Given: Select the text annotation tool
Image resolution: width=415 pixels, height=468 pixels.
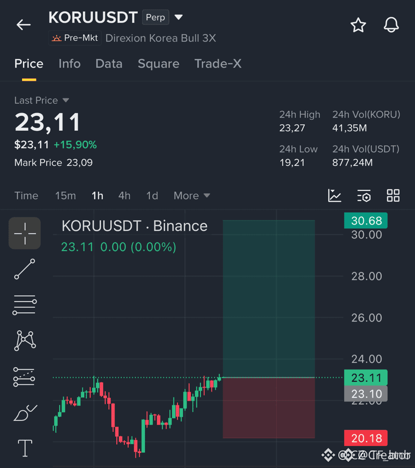Looking at the screenshot, I should click(25, 448).
